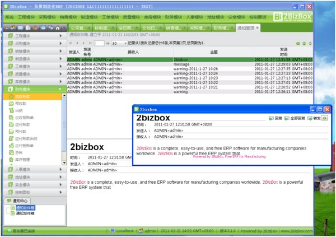Open 应付账款出纳 in the finance sidebar list
The height and width of the screenshot is (237, 336).
click(32, 139)
